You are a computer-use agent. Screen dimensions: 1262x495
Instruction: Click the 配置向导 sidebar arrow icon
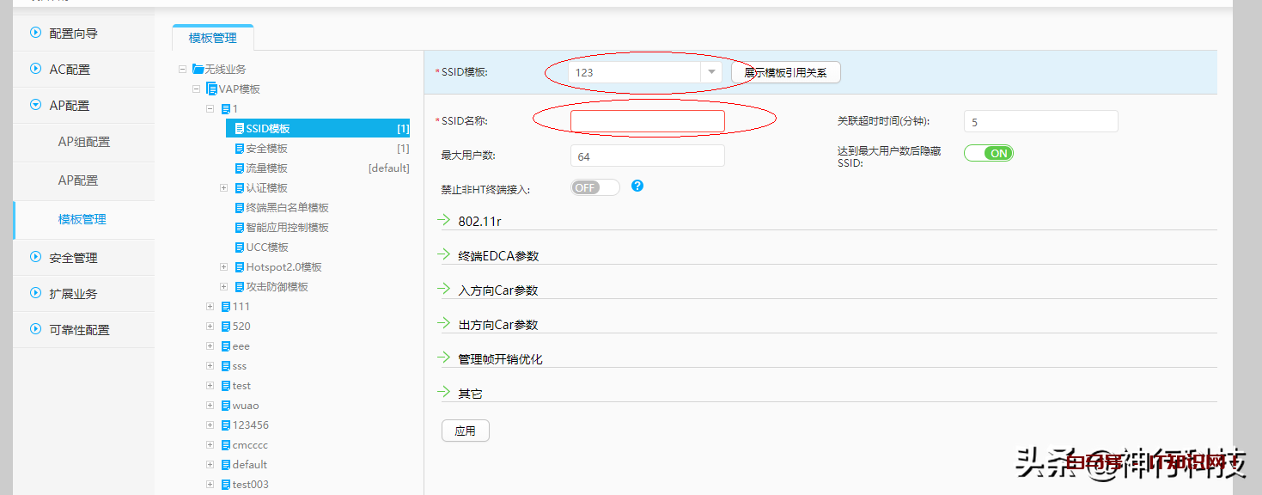click(x=36, y=33)
